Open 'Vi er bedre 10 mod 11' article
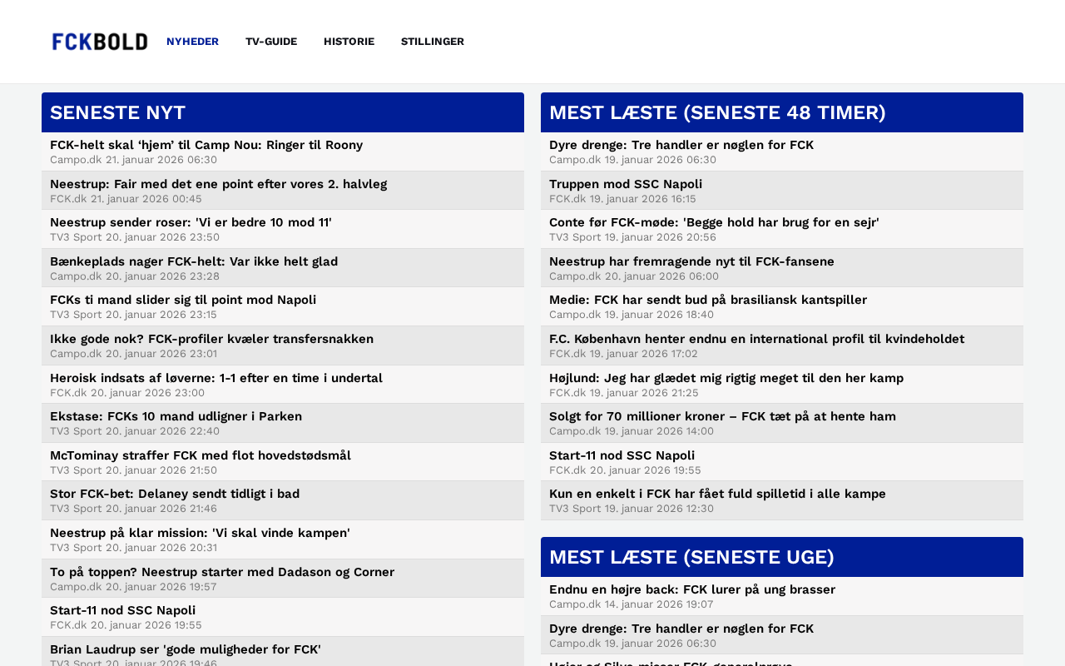 click(191, 222)
